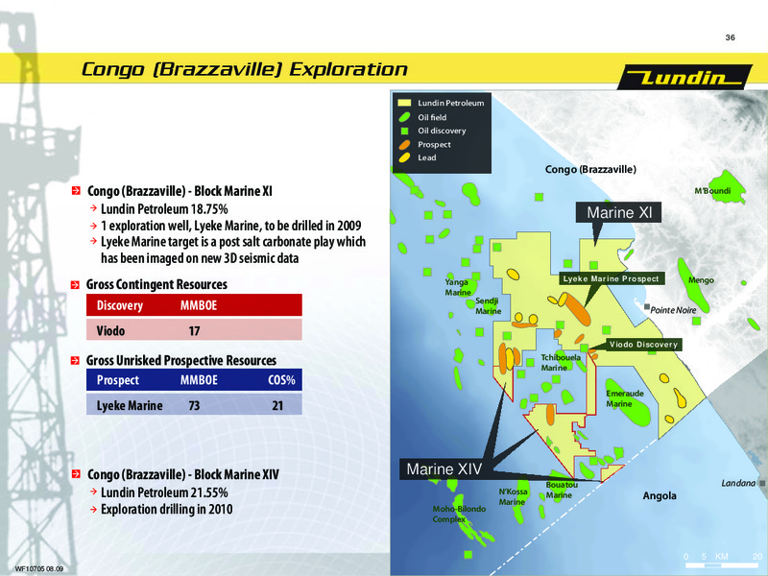The width and height of the screenshot is (768, 576).
Task: Click the text 'Lundin Petroleum 18.75%'
Action: [x=164, y=209]
